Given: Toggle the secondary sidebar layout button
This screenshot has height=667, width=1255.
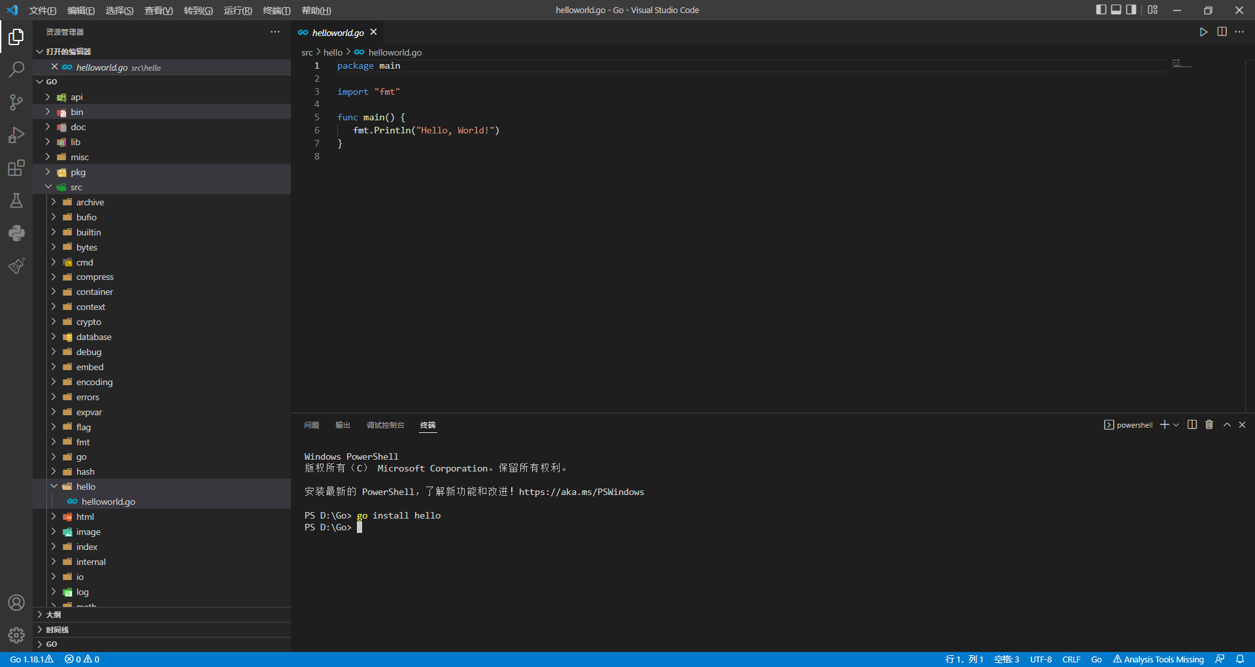Looking at the screenshot, I should coord(1131,10).
